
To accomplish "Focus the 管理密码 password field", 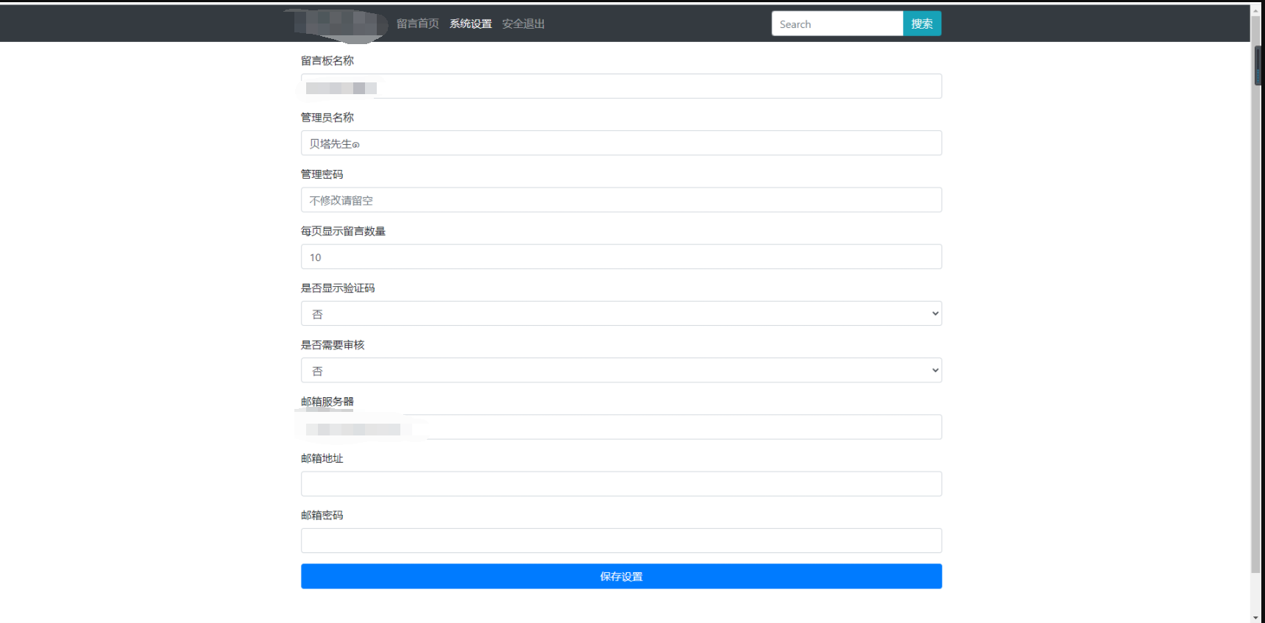I will pyautogui.click(x=621, y=200).
